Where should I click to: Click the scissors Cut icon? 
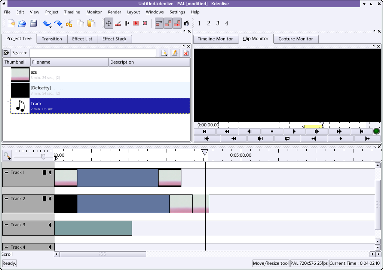coord(69,24)
